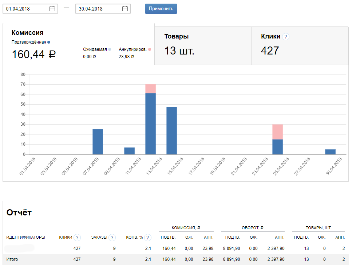Select the Комиссия tab
352x267 pixels.
(x=28, y=33)
